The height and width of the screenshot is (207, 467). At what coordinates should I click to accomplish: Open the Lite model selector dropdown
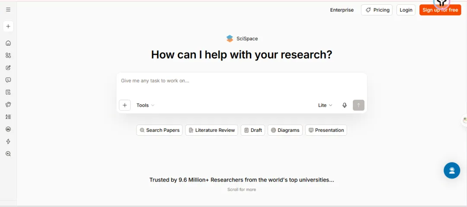pos(325,105)
